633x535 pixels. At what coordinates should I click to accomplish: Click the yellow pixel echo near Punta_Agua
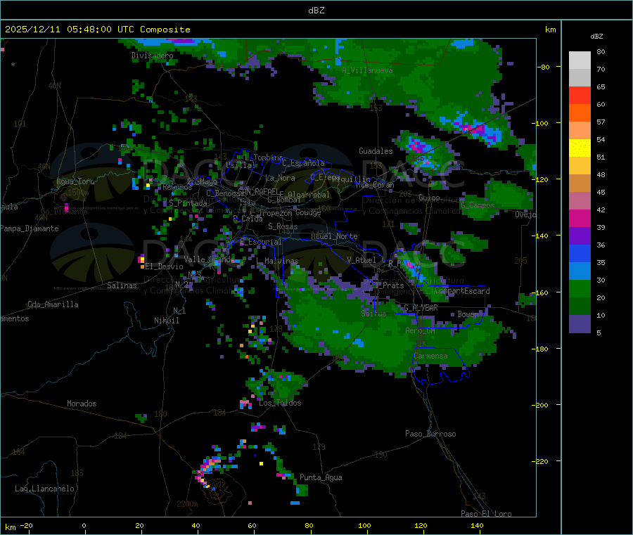pyautogui.click(x=261, y=463)
